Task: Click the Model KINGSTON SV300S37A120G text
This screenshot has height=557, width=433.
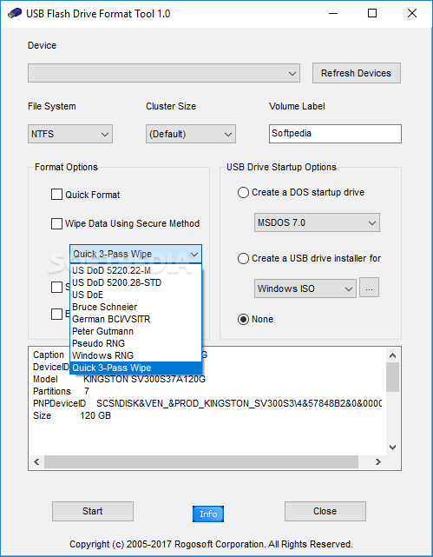Action: (120, 379)
